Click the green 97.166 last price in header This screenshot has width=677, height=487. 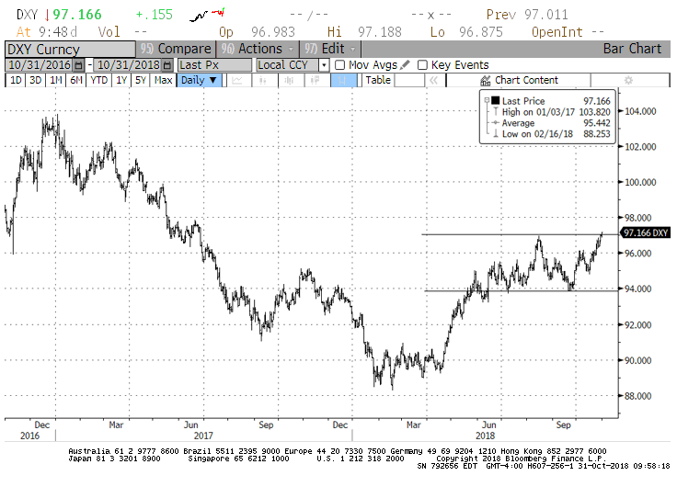pyautogui.click(x=77, y=15)
